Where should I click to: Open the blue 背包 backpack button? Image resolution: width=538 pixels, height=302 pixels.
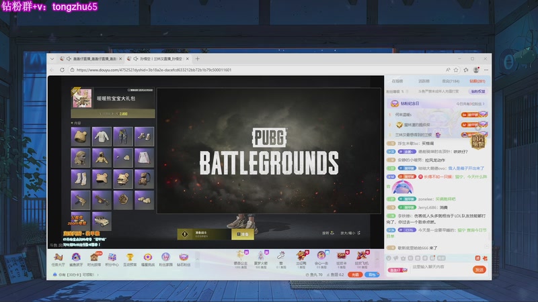[x=373, y=274]
